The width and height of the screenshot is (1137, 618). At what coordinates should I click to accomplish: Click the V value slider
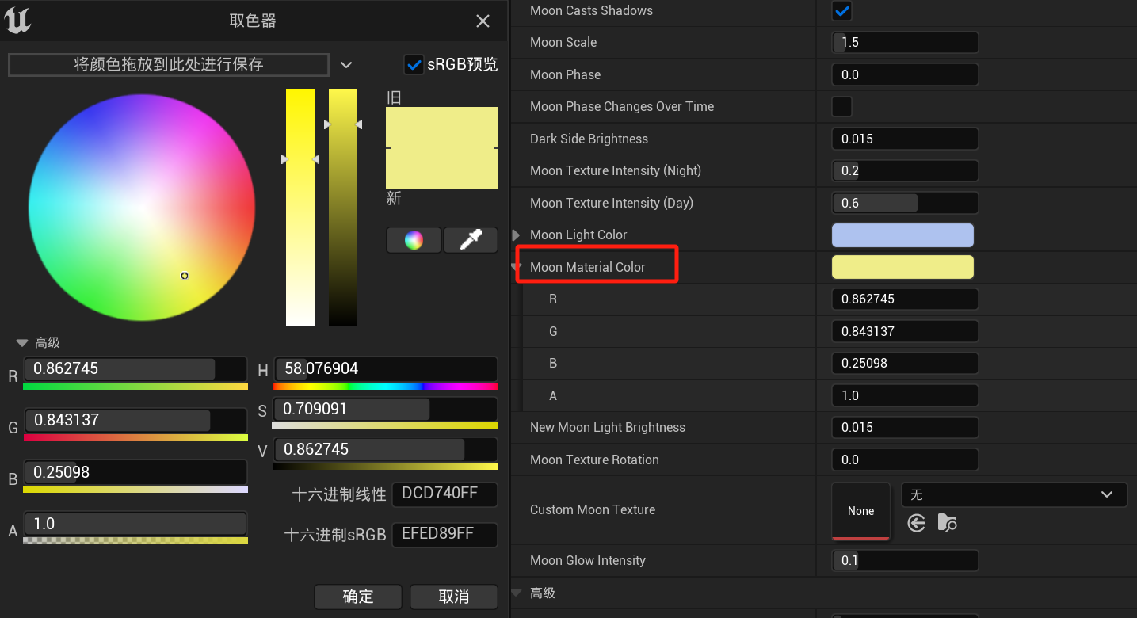point(386,449)
